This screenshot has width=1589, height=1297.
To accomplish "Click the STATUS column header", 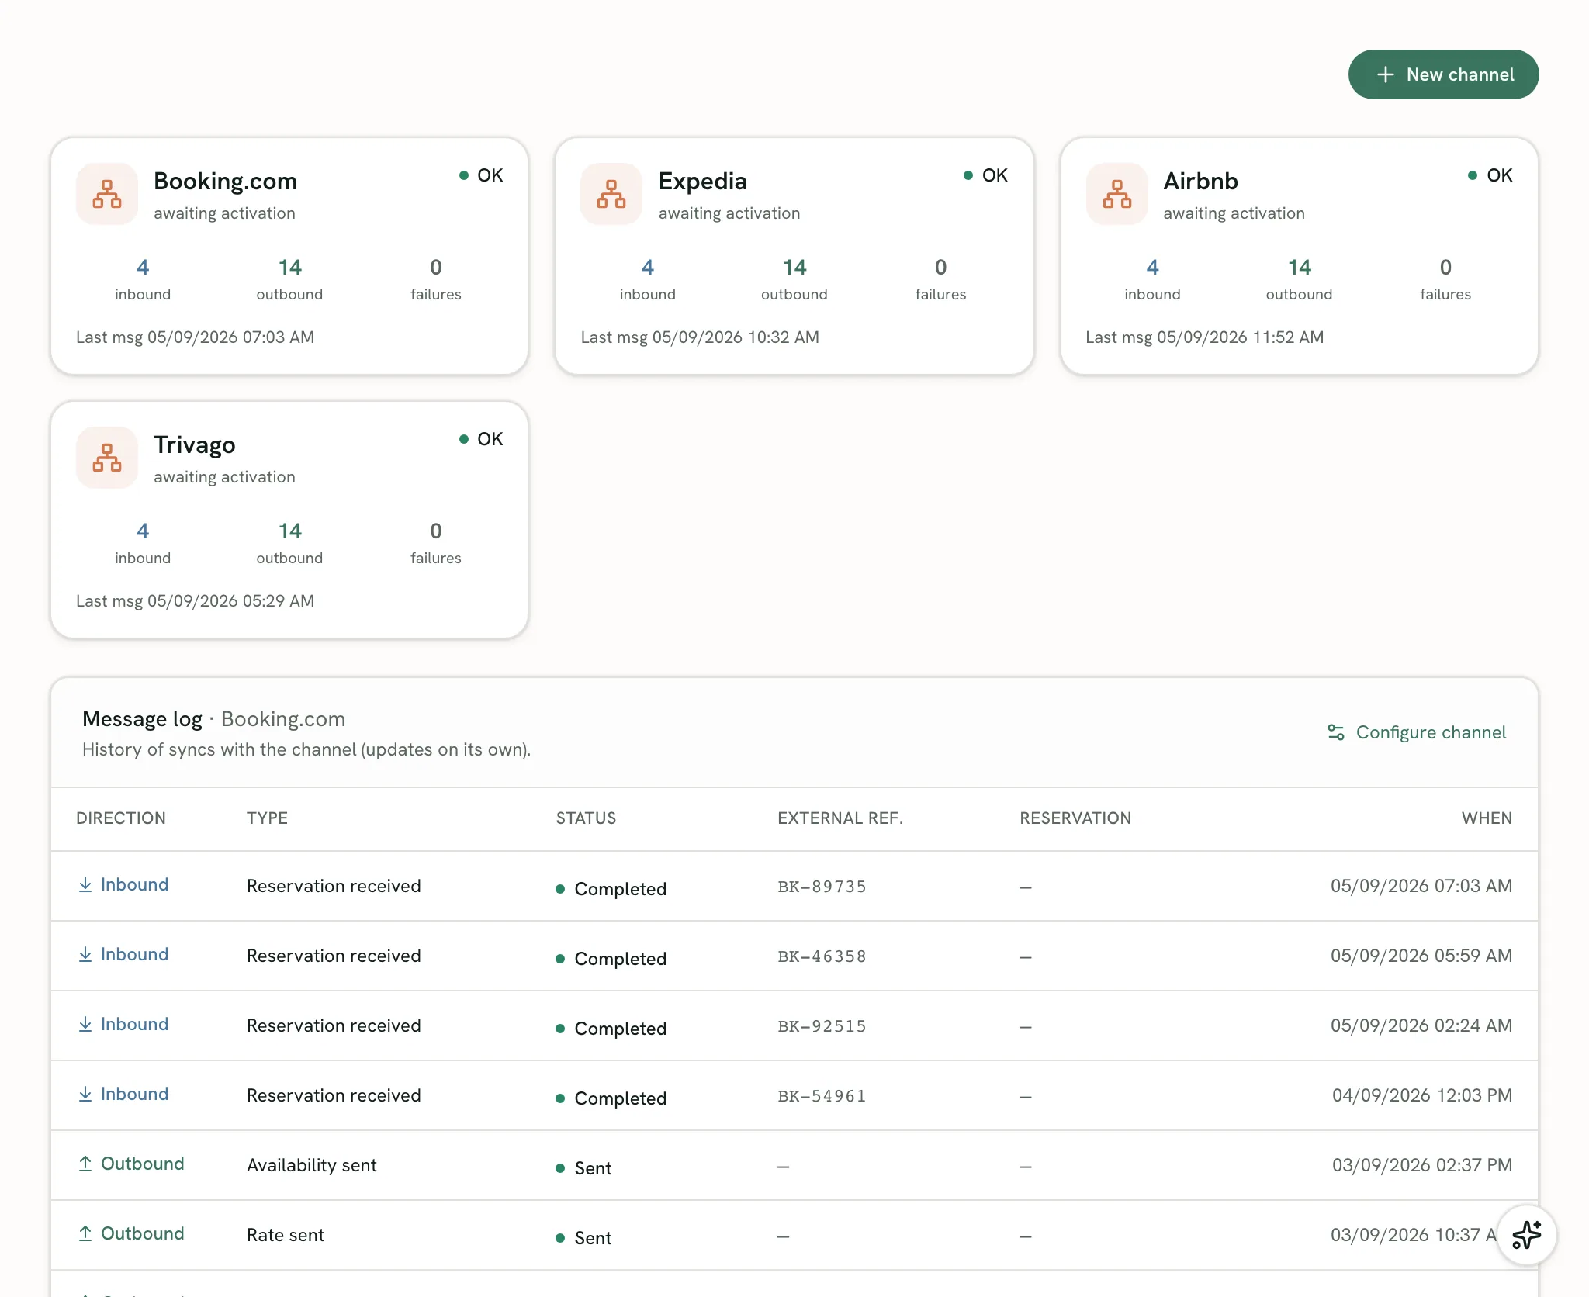I will click(586, 818).
